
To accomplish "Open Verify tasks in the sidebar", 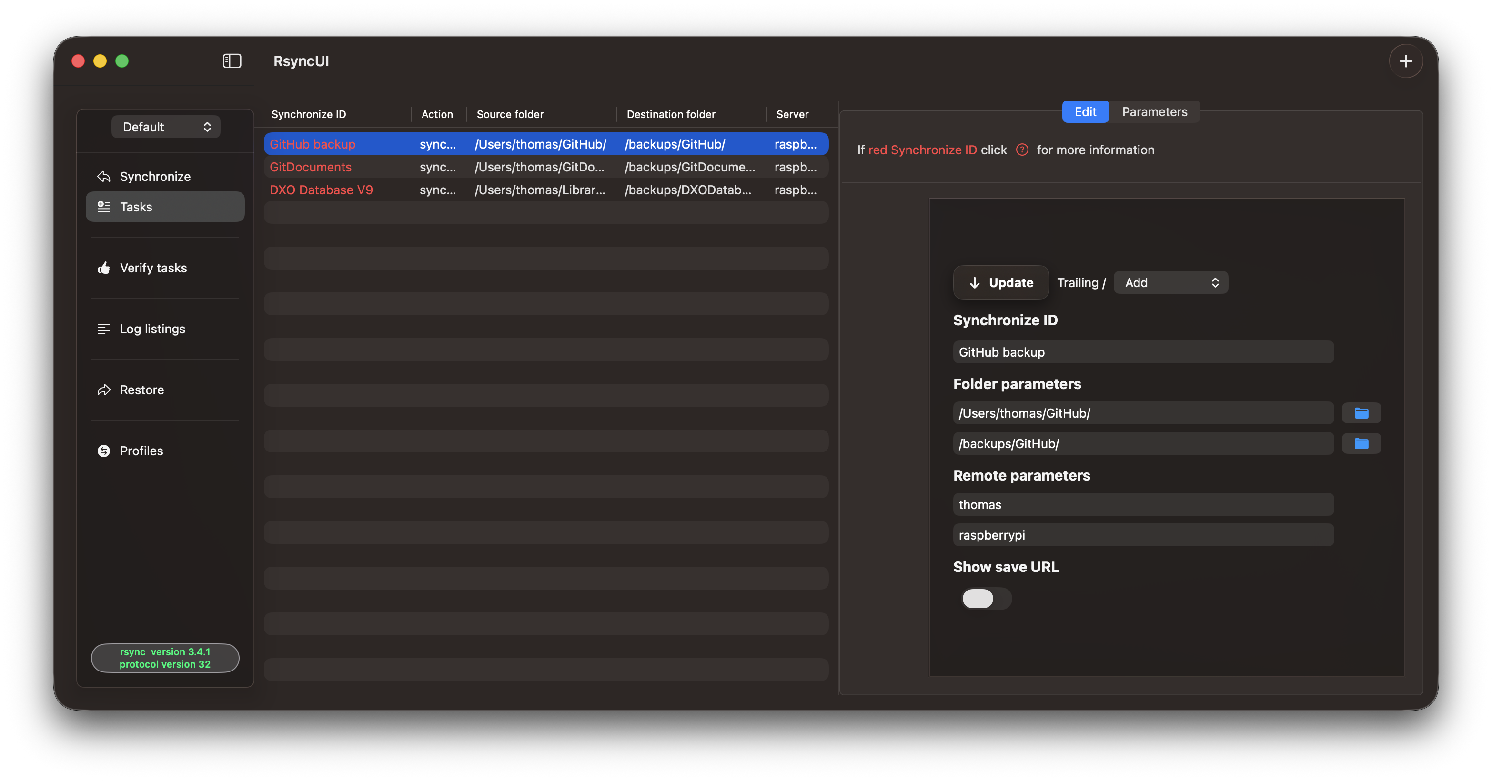I will coord(153,268).
